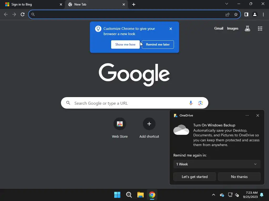Viewport: 269px width, 201px height.
Task: Click the Show me how button
Action: (125, 44)
